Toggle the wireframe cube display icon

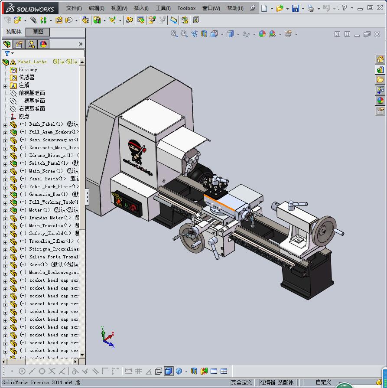(x=159, y=371)
